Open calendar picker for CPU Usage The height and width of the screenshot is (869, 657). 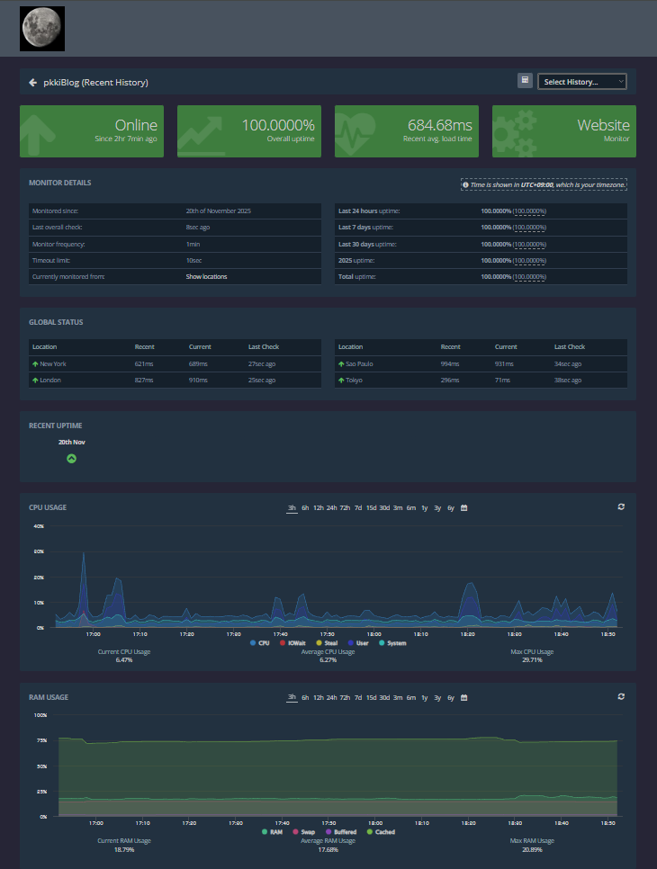coord(464,508)
